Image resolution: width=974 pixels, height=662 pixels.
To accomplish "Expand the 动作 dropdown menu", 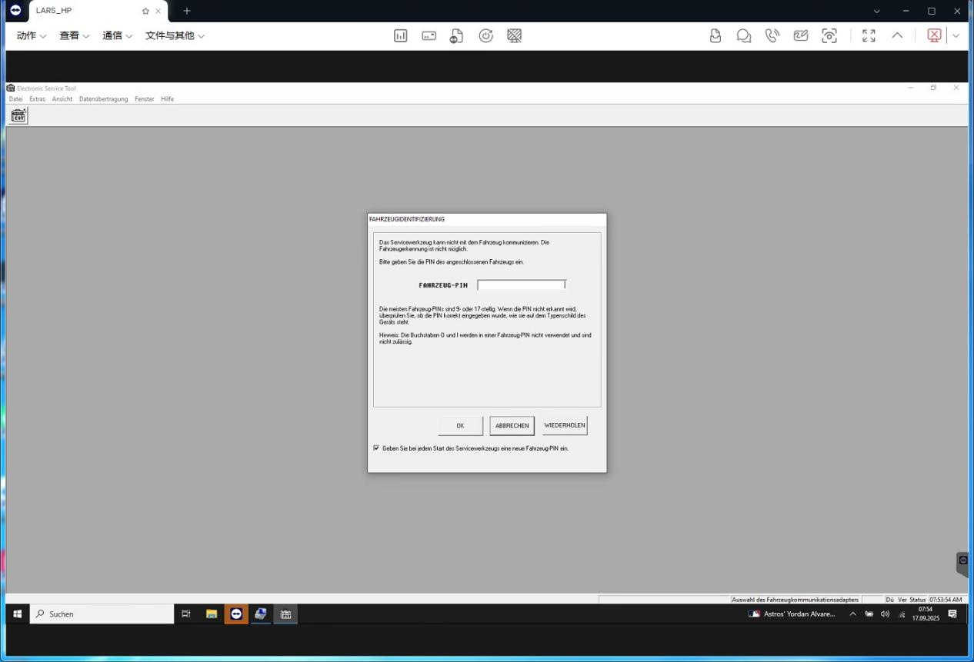I will pyautogui.click(x=32, y=35).
